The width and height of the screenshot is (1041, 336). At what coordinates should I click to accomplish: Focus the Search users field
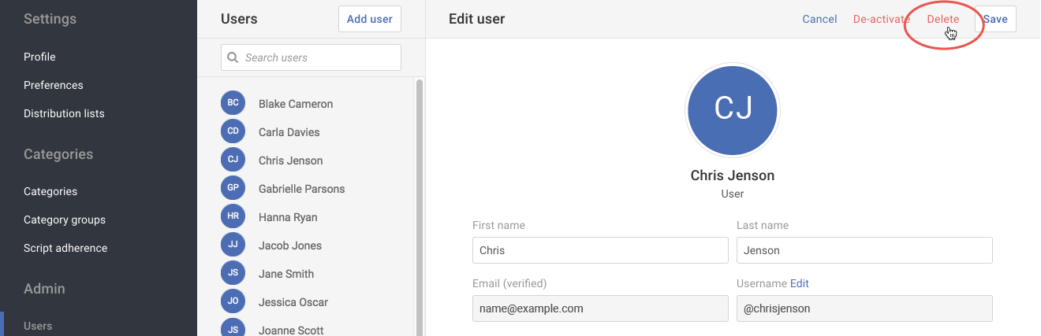tap(312, 57)
